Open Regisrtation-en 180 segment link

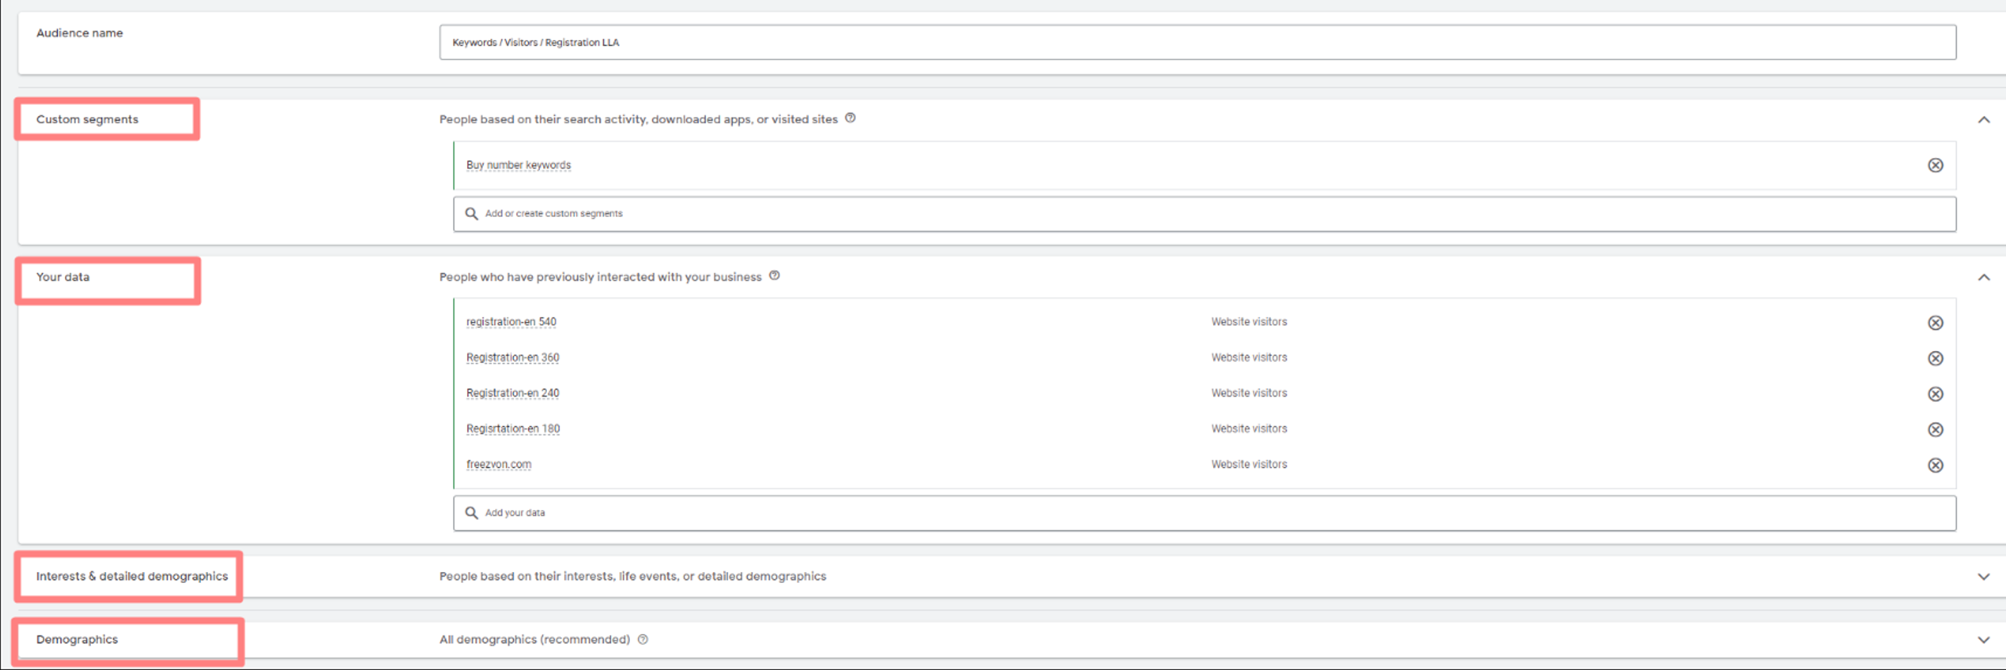tap(513, 429)
